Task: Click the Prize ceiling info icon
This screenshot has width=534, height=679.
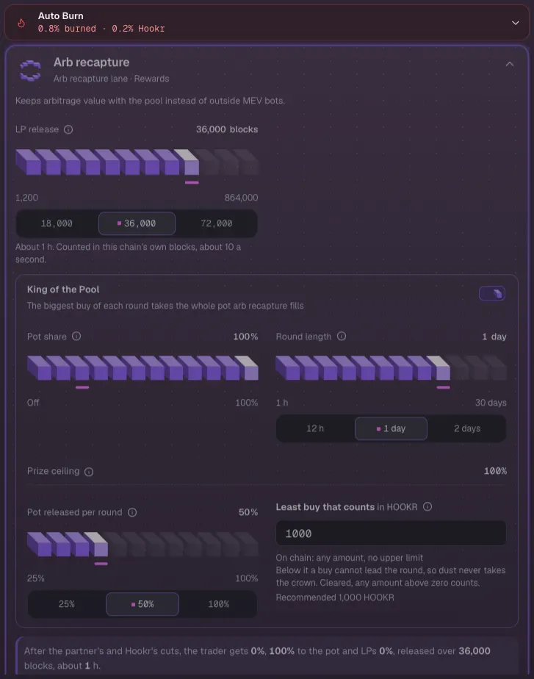Action: (x=89, y=472)
